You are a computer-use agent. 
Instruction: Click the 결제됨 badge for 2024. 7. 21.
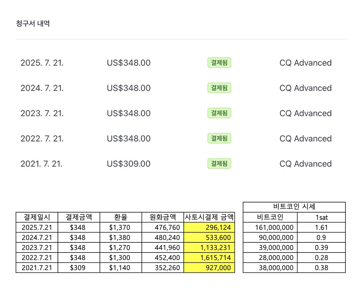coord(219,88)
